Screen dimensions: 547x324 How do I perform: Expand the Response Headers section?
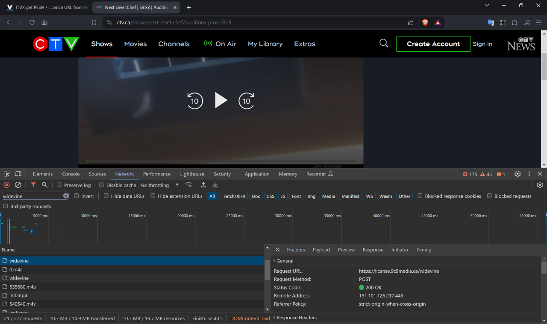(296, 318)
